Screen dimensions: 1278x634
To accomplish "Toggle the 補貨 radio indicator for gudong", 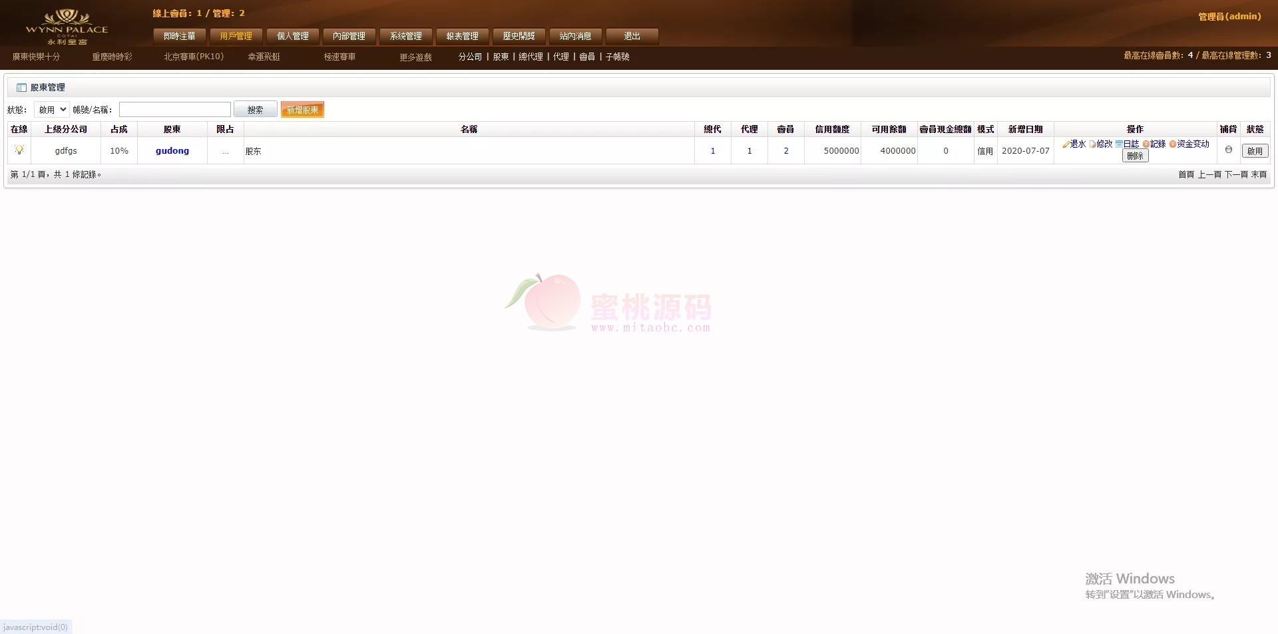I will point(1229,150).
